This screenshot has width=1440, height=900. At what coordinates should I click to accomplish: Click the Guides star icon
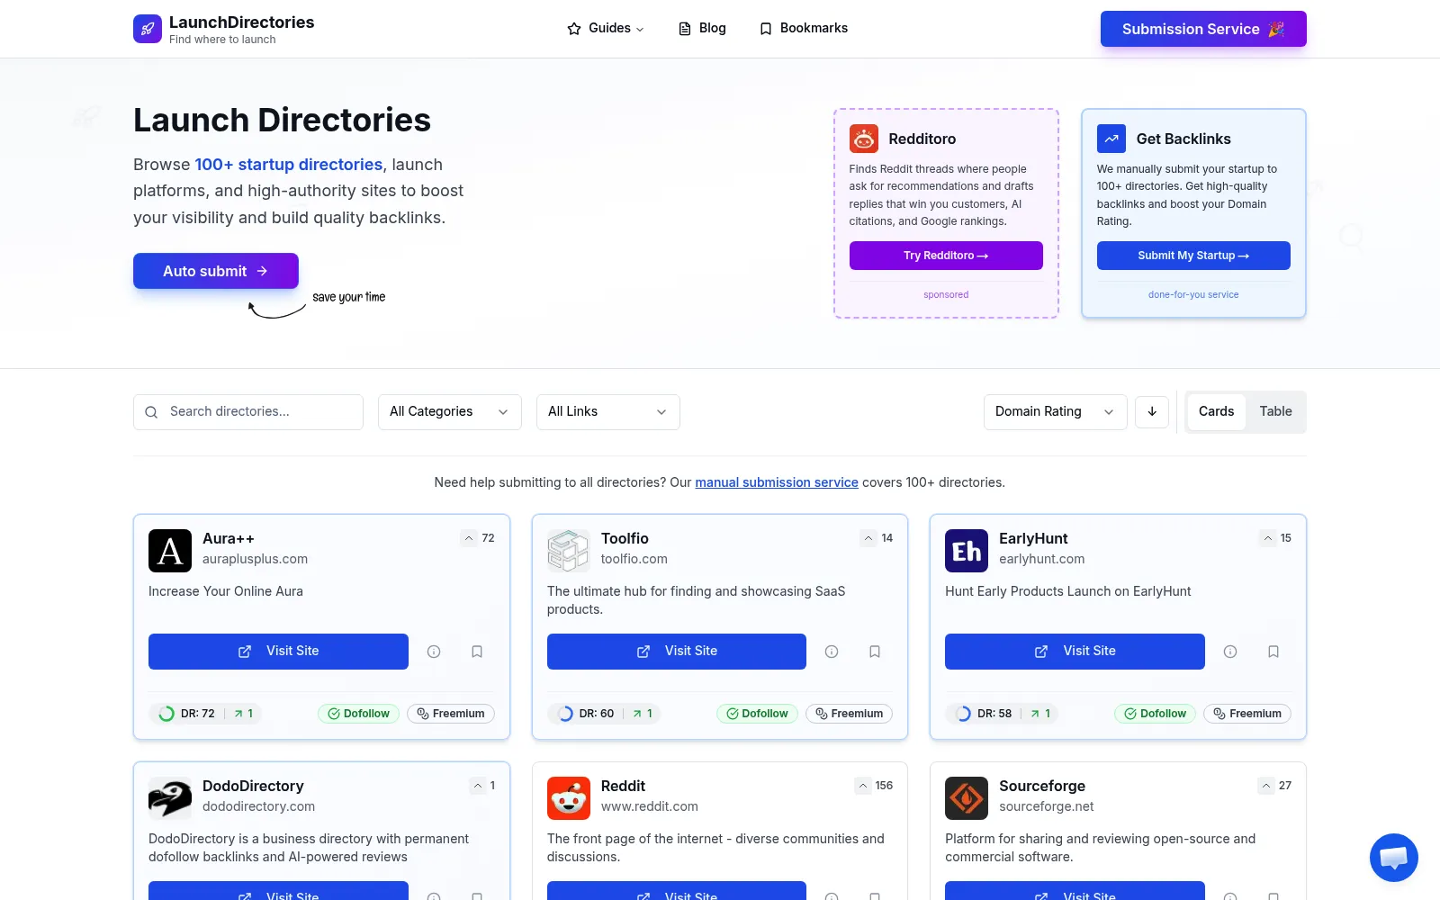[574, 29]
